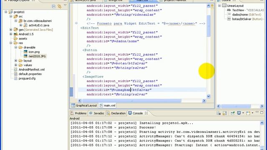Click Outline horizontal scrollbar right arrow
267x150 pixels.
click(262, 106)
